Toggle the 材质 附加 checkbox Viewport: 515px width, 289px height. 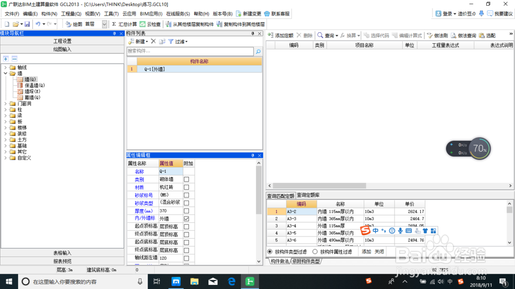(x=186, y=187)
